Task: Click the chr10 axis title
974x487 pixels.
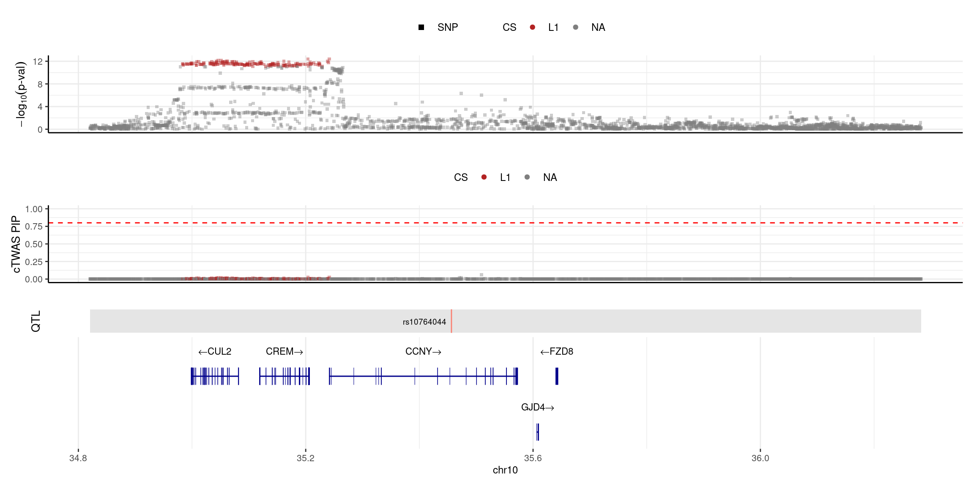Action: coord(505,470)
